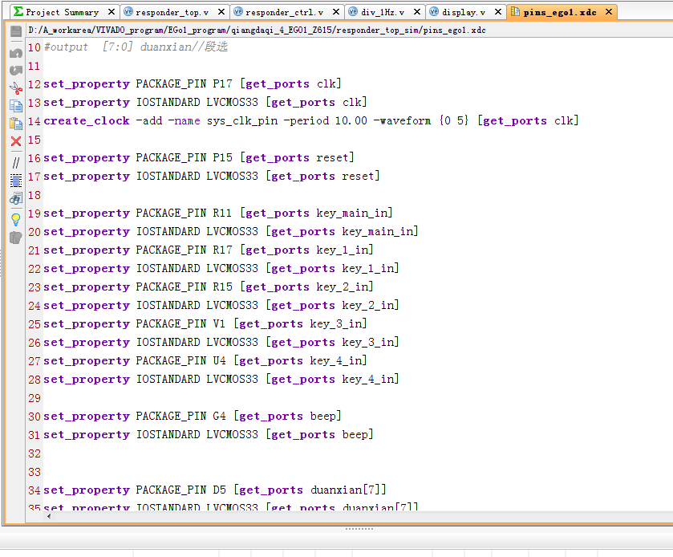Click the Undo icon in editor sidebar

15,53
